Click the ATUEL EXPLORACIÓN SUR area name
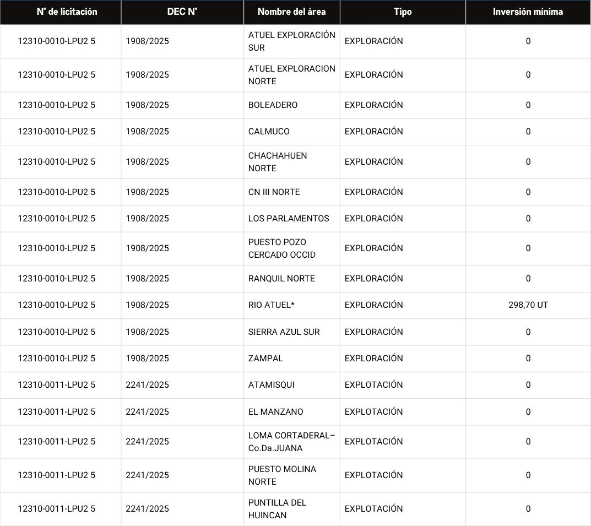591x526 pixels. (291, 41)
